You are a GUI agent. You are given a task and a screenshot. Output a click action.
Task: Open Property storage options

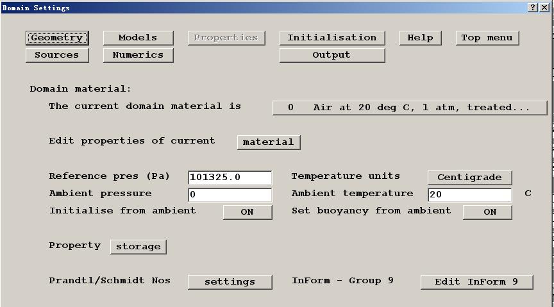click(138, 247)
